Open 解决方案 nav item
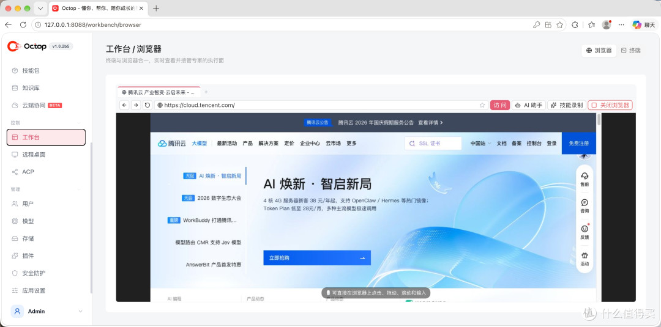Screen dimensions: 661x327 [x=269, y=144]
